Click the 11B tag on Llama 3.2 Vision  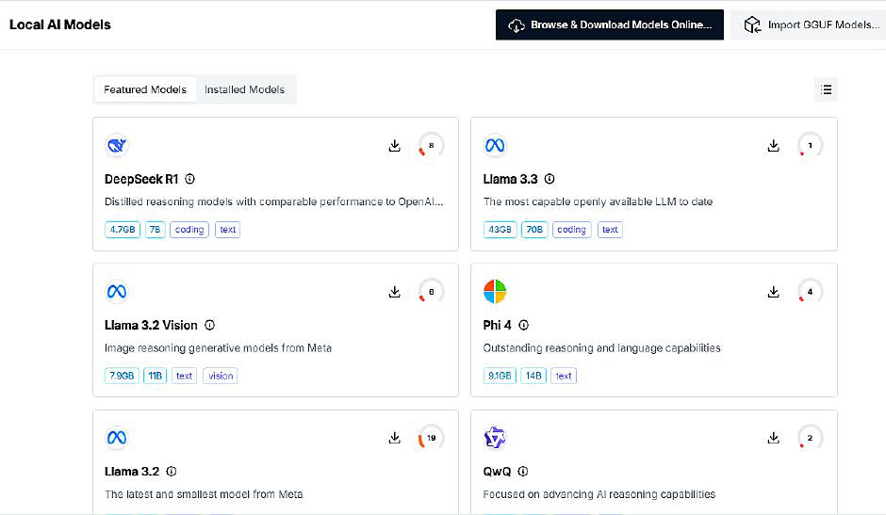pos(155,376)
